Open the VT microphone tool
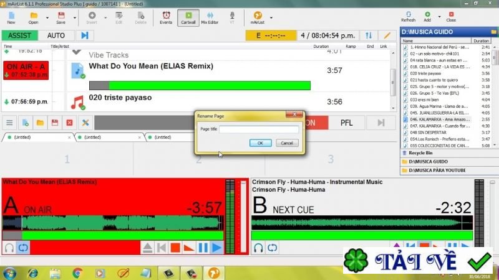 (x=232, y=18)
